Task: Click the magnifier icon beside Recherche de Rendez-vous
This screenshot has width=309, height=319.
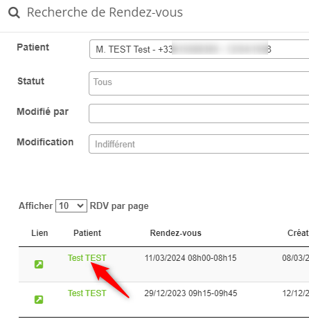Action: 14,12
